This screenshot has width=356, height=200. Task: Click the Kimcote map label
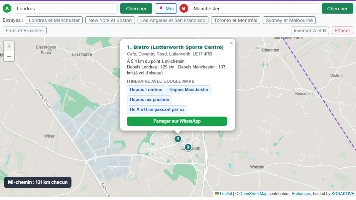302,94
